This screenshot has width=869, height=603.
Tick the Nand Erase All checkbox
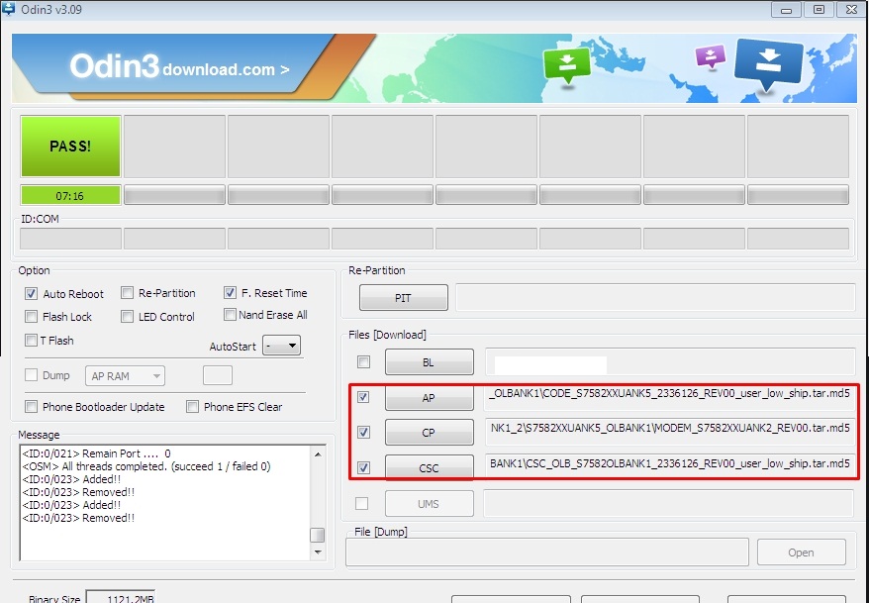[230, 315]
